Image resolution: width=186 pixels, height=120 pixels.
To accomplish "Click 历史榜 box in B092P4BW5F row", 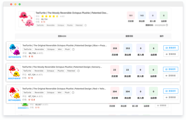I will tap(115, 70).
